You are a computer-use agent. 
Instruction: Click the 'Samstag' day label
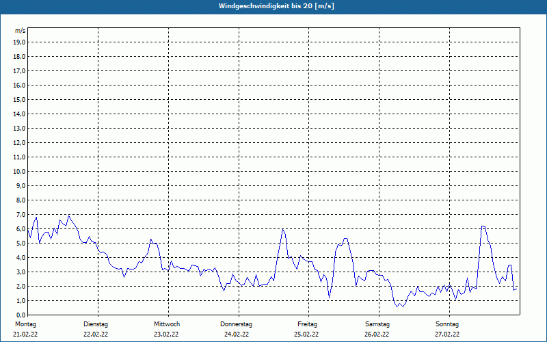(x=377, y=324)
